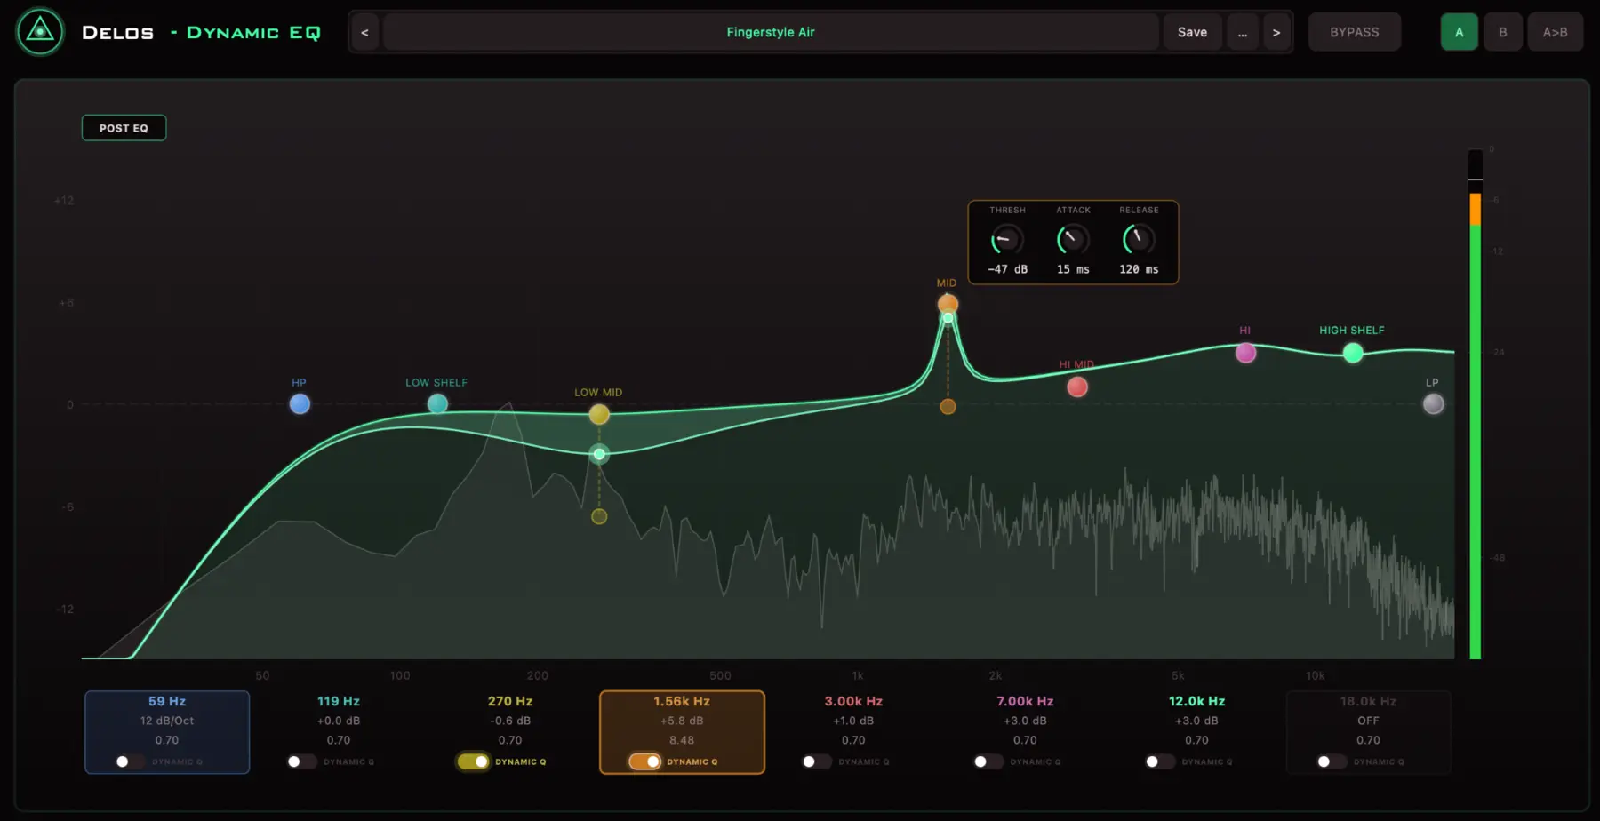This screenshot has width=1600, height=821.
Task: Select the red Hi Mid band node
Action: point(1077,387)
